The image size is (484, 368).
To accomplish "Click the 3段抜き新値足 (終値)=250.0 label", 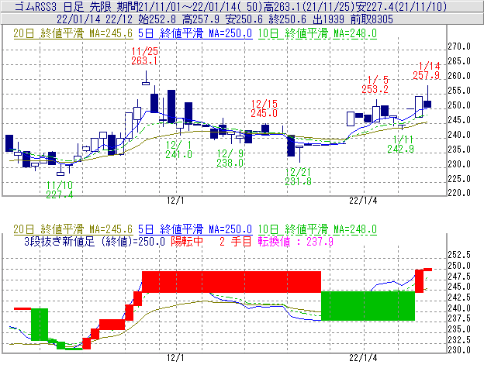I will coord(95,241).
